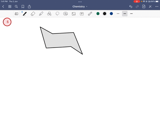This screenshot has width=160, height=120.
Task: Go back using the left chevron
Action: pyautogui.click(x=3, y=7)
